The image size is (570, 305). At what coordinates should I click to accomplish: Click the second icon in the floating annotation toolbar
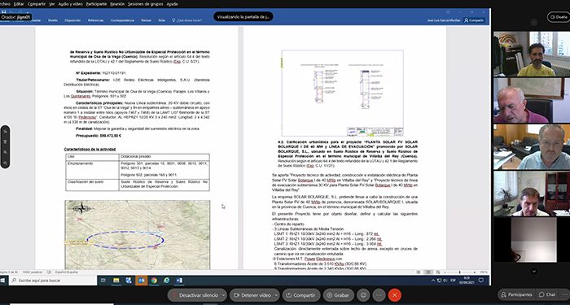5,142
